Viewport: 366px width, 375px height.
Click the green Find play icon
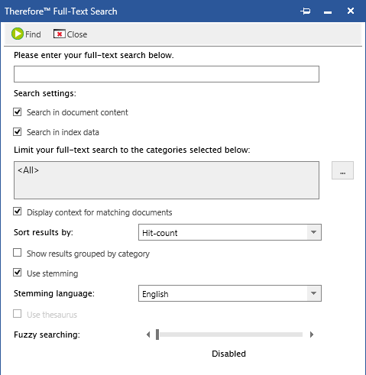click(18, 34)
